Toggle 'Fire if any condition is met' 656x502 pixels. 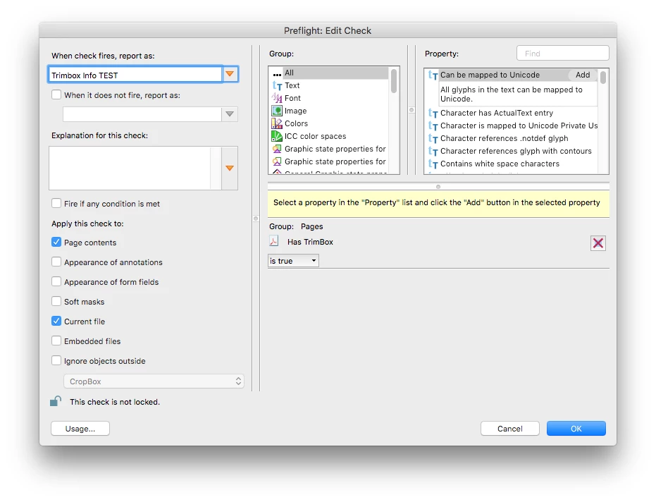[x=56, y=203]
